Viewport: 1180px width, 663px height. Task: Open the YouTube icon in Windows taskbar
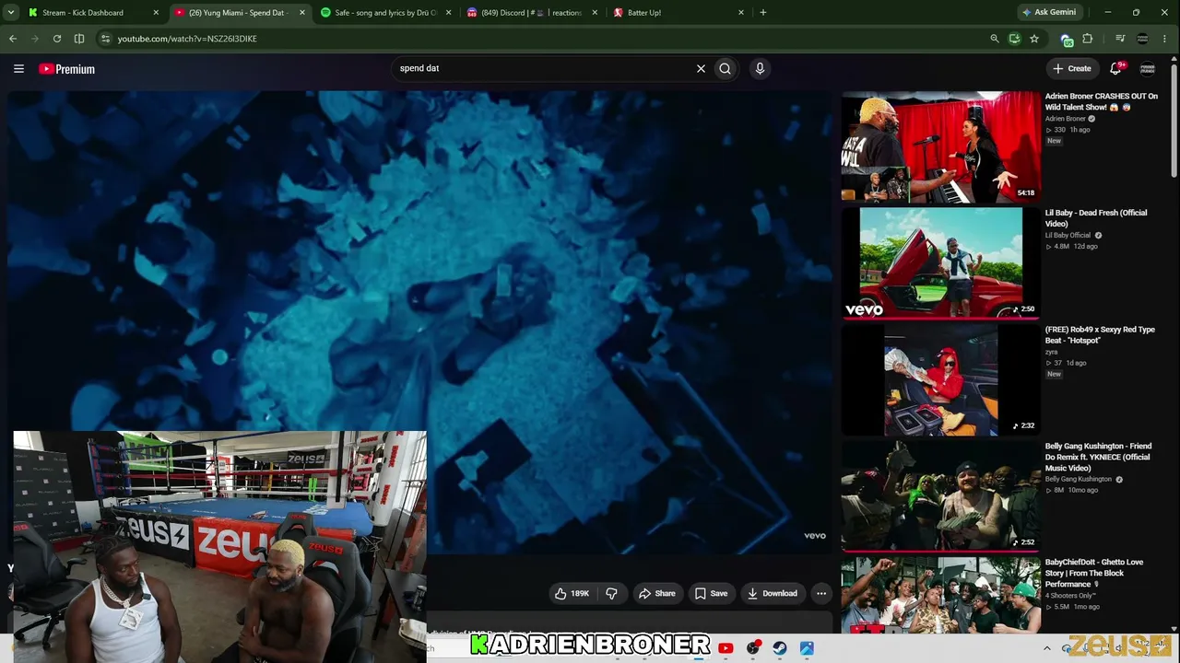coord(726,648)
